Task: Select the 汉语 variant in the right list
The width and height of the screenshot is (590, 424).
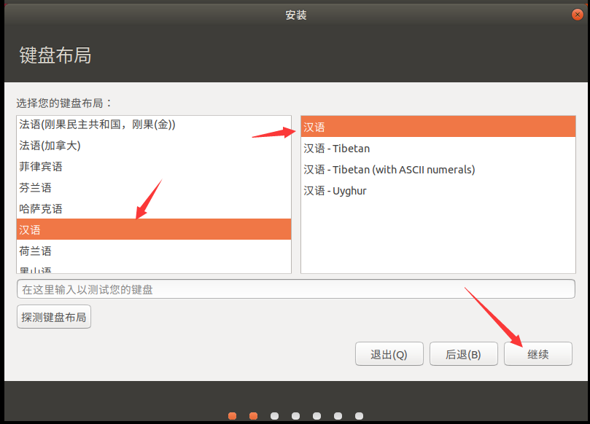Action: pos(438,127)
